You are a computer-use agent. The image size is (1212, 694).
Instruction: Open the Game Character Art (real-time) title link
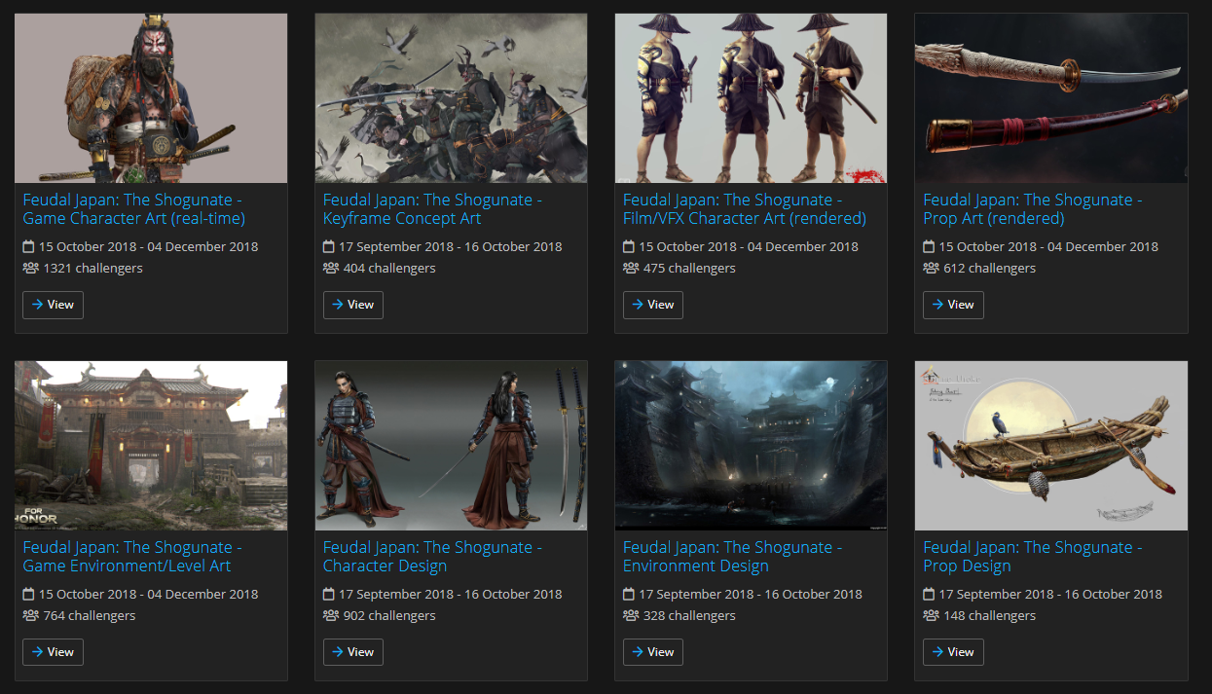coord(134,209)
